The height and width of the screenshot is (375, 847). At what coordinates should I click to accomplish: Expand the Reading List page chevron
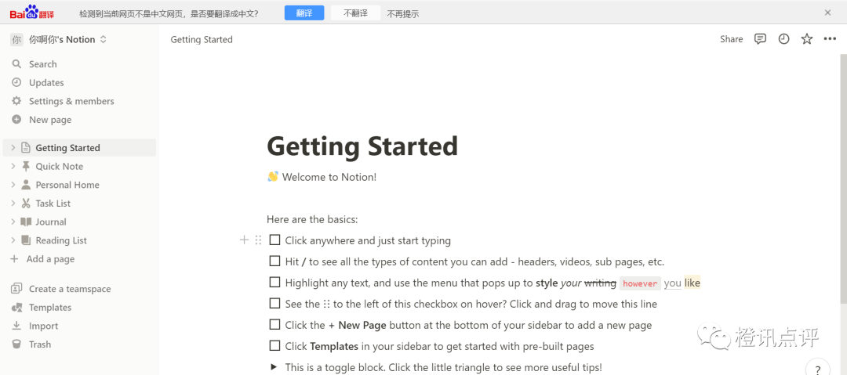(x=13, y=240)
